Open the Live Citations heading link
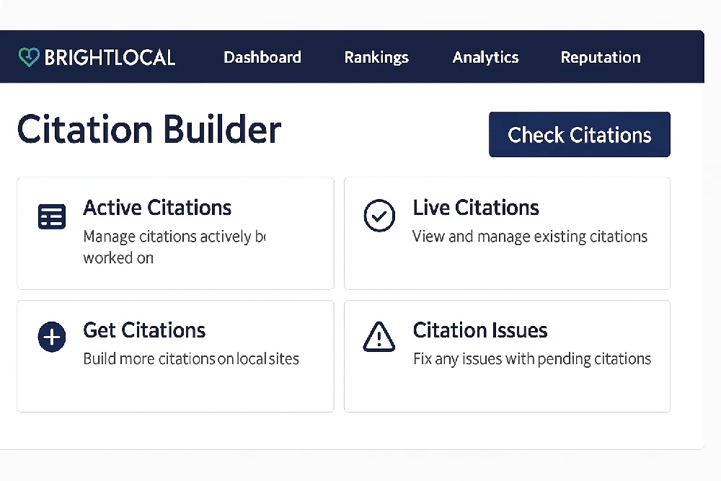Screen dimensions: 721x481 (x=476, y=208)
